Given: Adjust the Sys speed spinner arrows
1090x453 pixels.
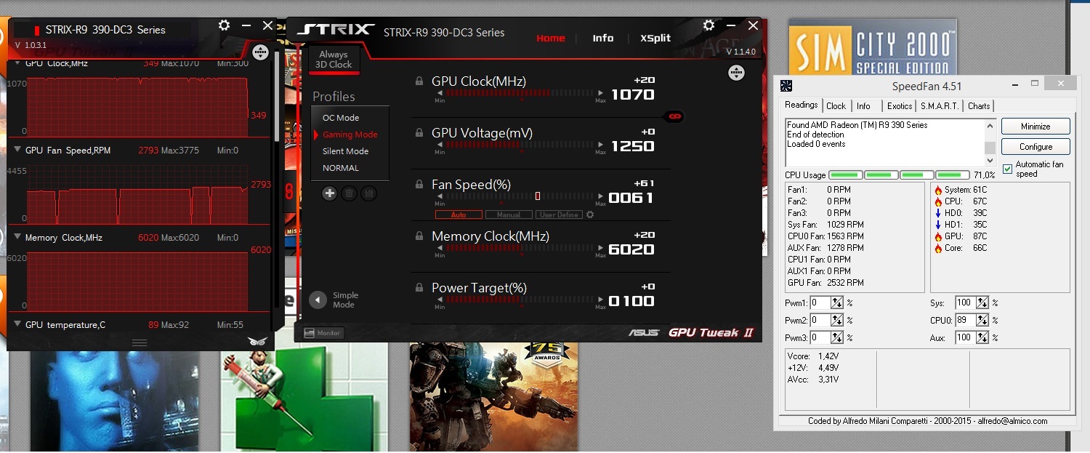Looking at the screenshot, I should (x=982, y=302).
